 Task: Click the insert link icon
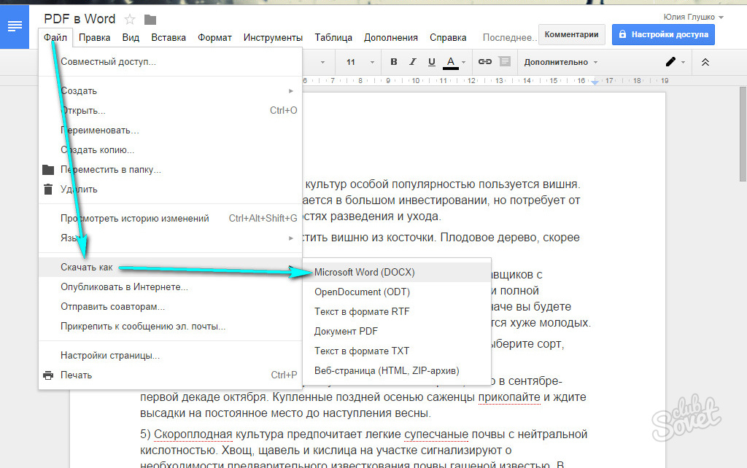(484, 62)
